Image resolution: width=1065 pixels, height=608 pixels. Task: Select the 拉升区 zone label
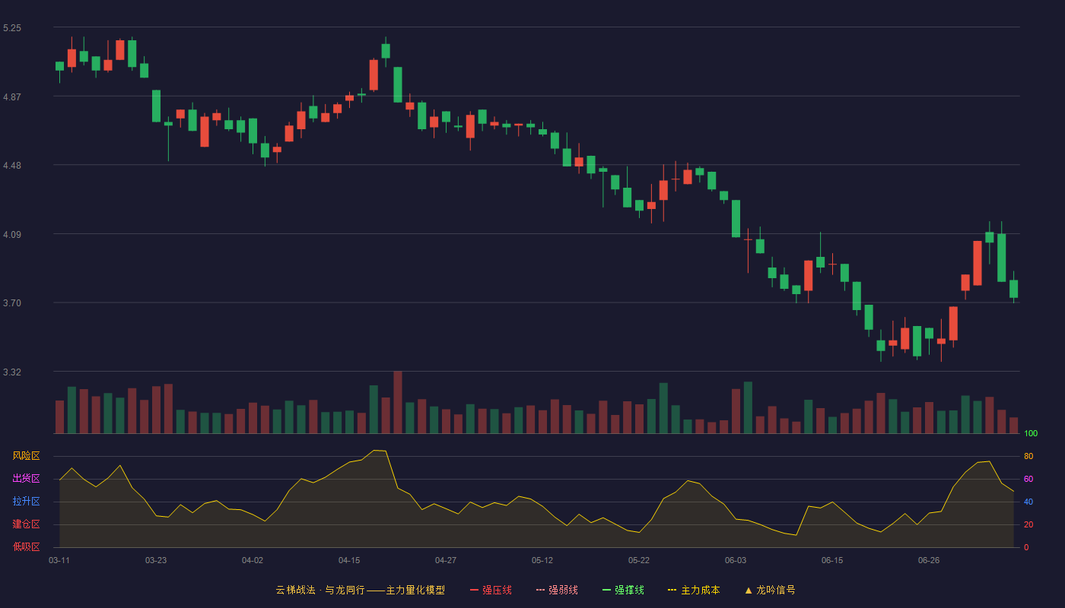point(26,502)
